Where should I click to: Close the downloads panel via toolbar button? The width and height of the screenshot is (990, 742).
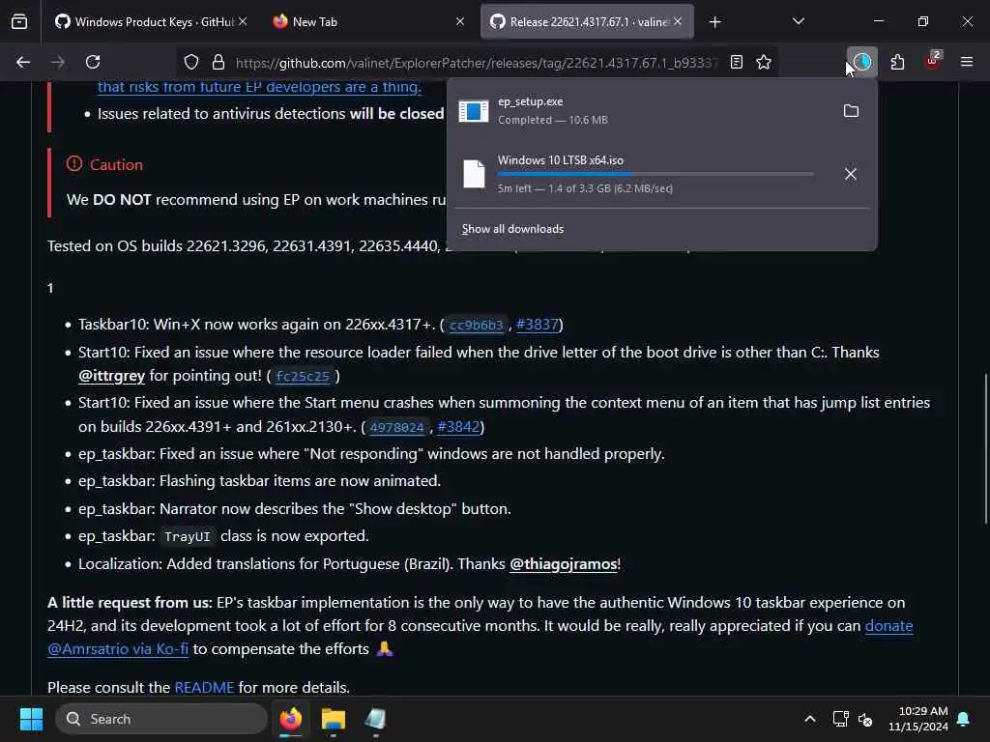(861, 62)
